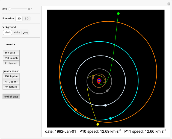Click the orange planet dot on outer orbit

[76, 109]
